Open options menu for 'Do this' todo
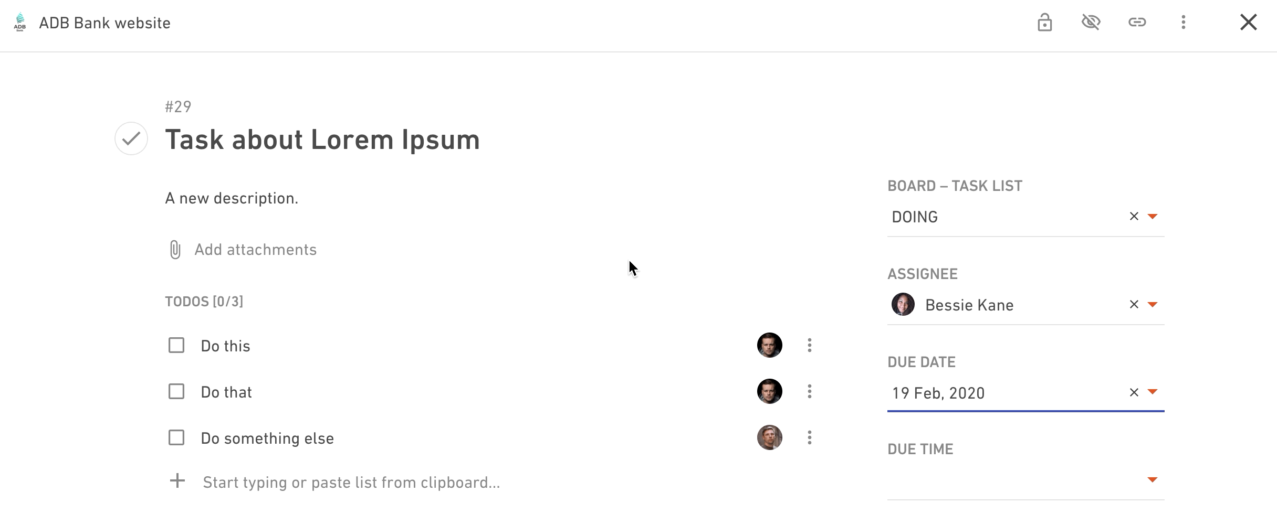Viewport: 1277px width, 514px height. 809,345
